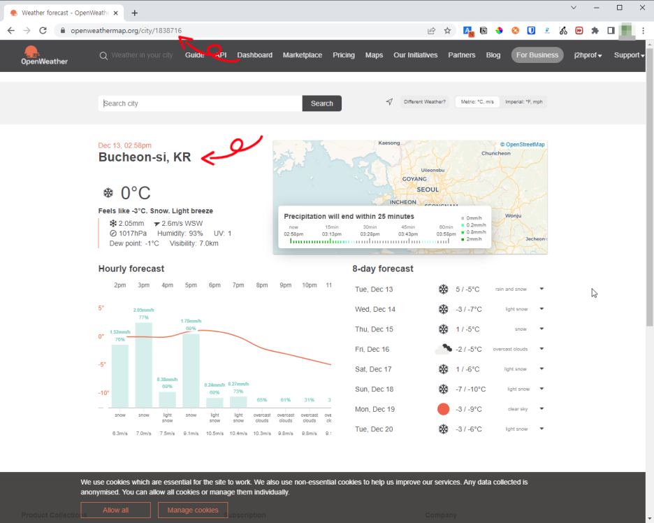654x523 pixels.
Task: Click the Bitwarden shield extension icon
Action: 531,31
